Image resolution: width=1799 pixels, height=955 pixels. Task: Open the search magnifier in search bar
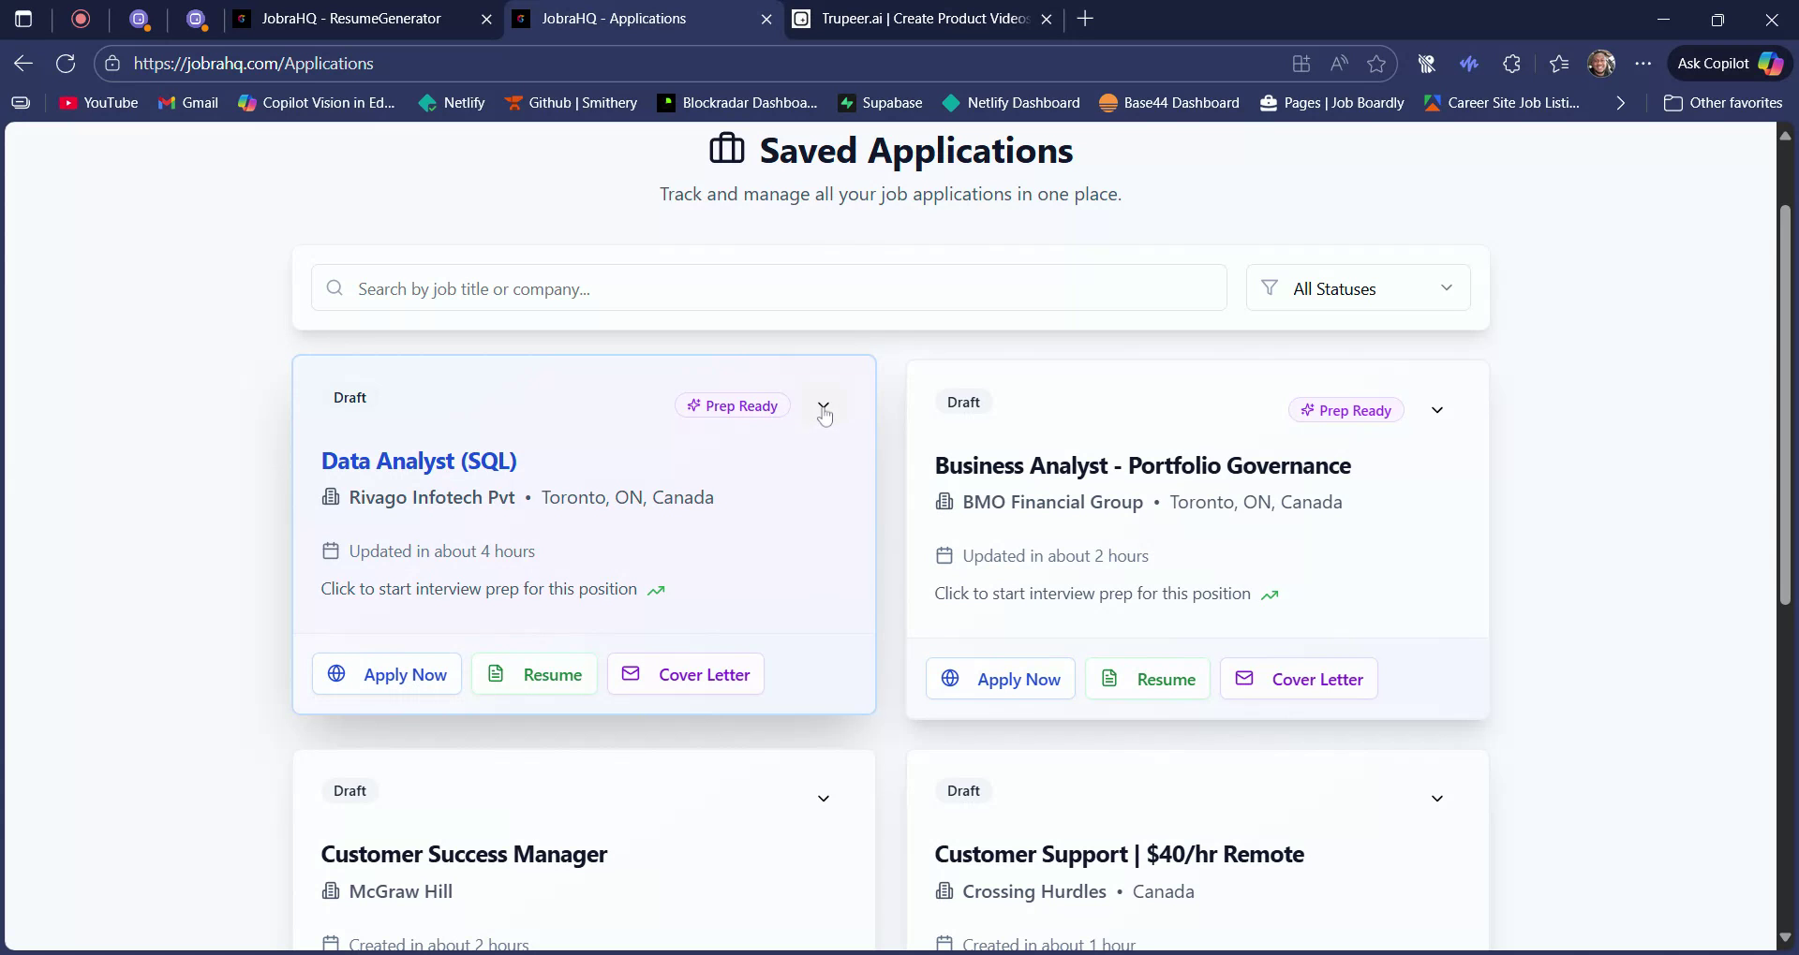335,288
